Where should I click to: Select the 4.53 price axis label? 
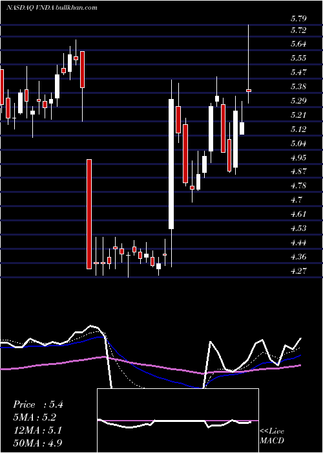[298, 228]
